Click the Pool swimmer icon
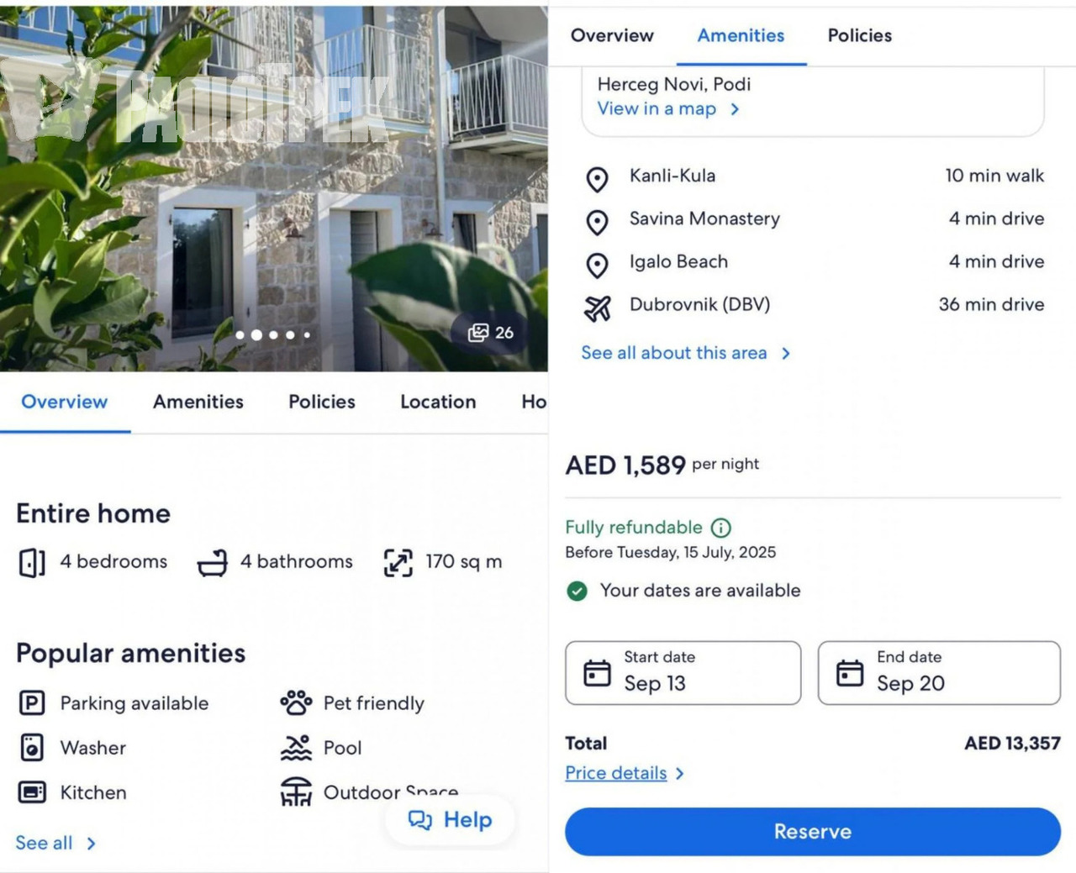The width and height of the screenshot is (1076, 873). click(x=296, y=747)
